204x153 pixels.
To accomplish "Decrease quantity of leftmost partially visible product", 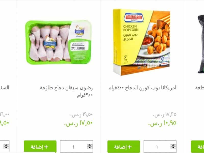I will (x=6, y=148).
